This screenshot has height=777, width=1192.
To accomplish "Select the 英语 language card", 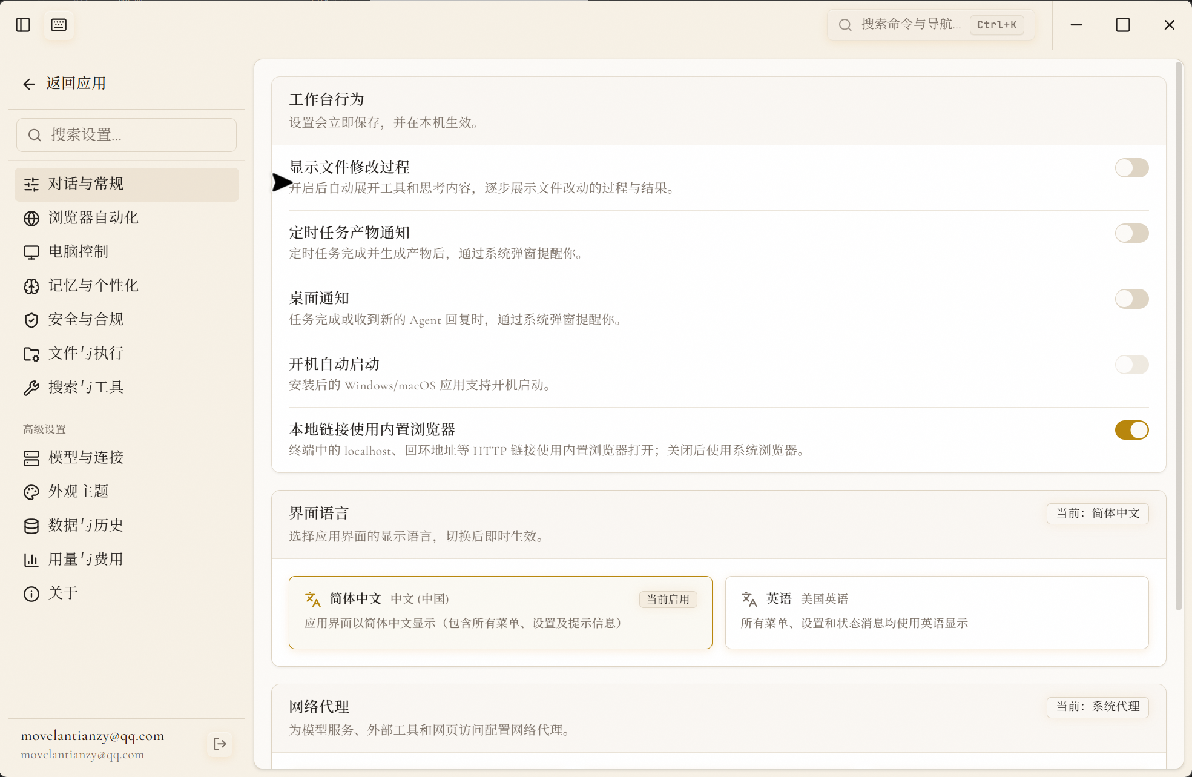I will click(937, 612).
